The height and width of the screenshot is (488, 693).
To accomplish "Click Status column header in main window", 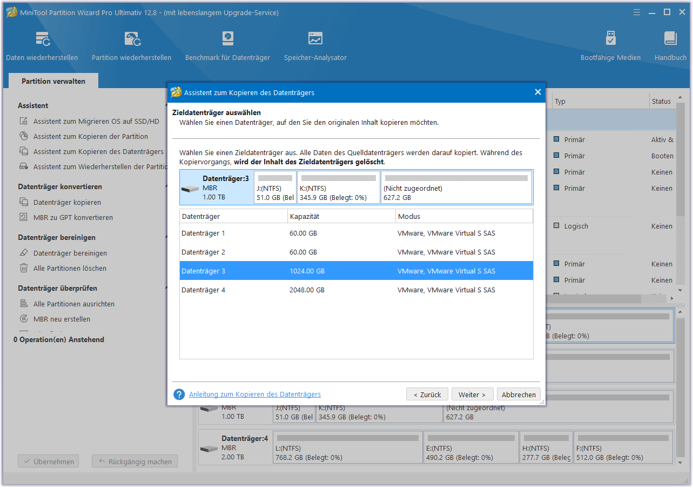I will point(662,101).
